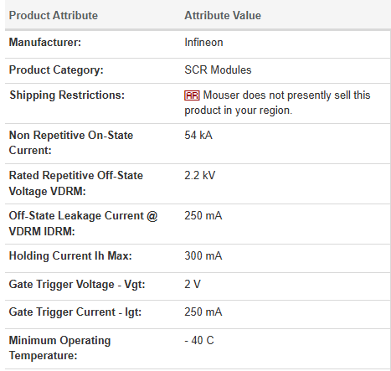The width and height of the screenshot is (391, 371).
Task: Click the Mouser shipping restriction message
Action: [x=277, y=103]
